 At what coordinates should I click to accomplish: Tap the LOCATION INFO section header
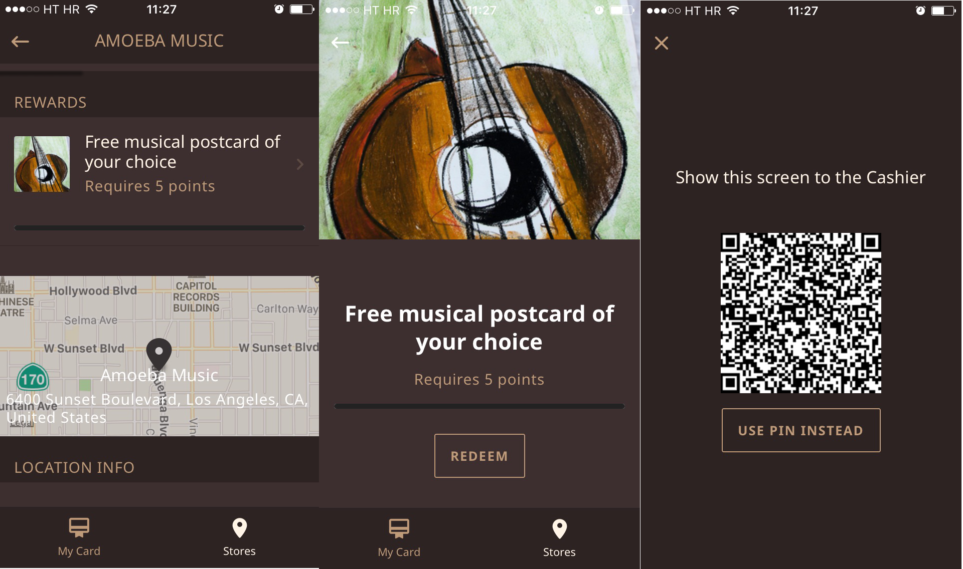[x=74, y=467]
